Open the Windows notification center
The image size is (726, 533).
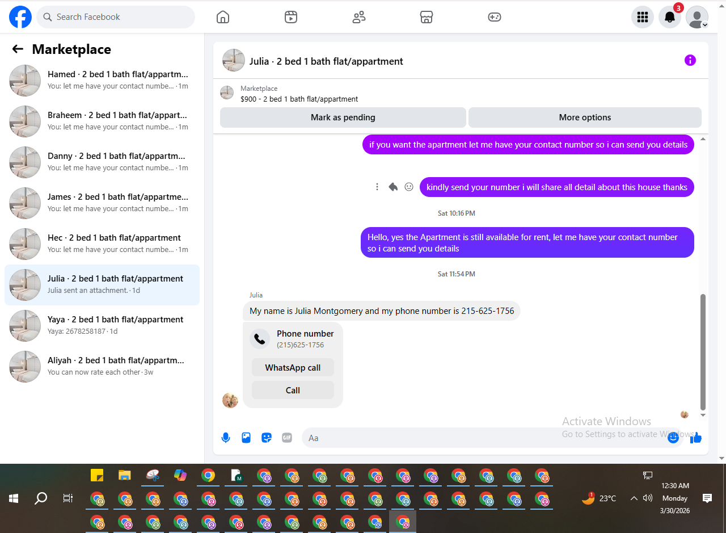(x=707, y=498)
